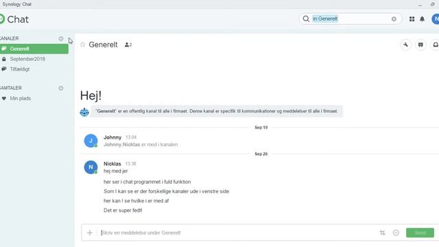Viewport: 439px width, 247px height.
Task: Click the message input field
Action: (x=237, y=233)
